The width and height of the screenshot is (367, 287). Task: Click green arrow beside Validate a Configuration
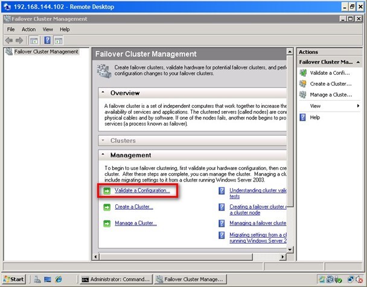point(107,191)
